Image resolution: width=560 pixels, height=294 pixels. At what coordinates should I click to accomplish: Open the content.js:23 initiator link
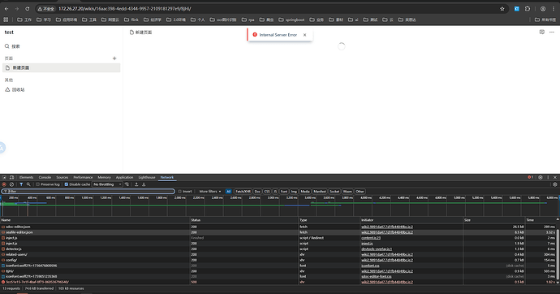point(371,238)
